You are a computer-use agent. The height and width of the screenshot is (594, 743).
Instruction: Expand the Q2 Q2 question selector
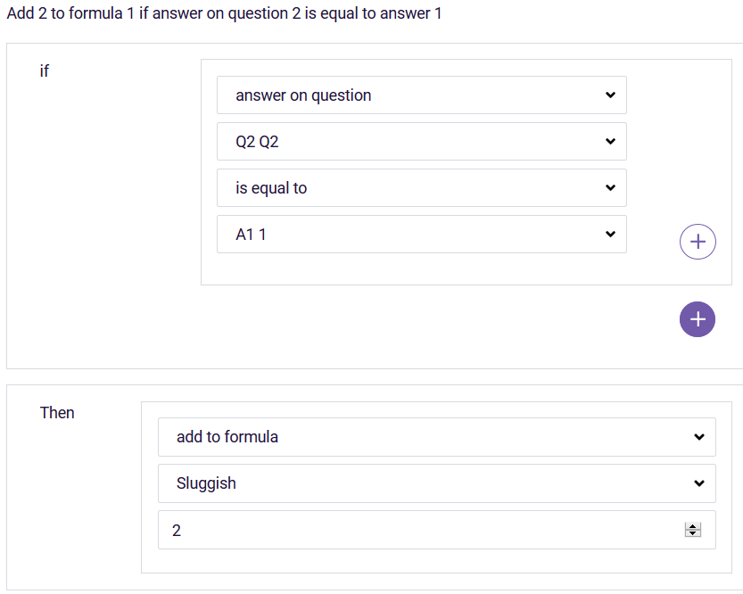tap(401, 141)
